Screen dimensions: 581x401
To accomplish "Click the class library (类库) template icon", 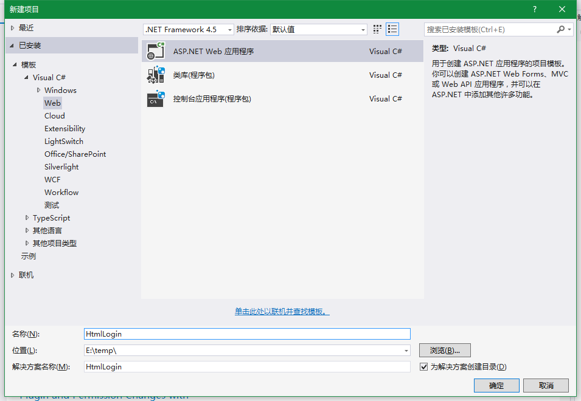I will tap(156, 75).
